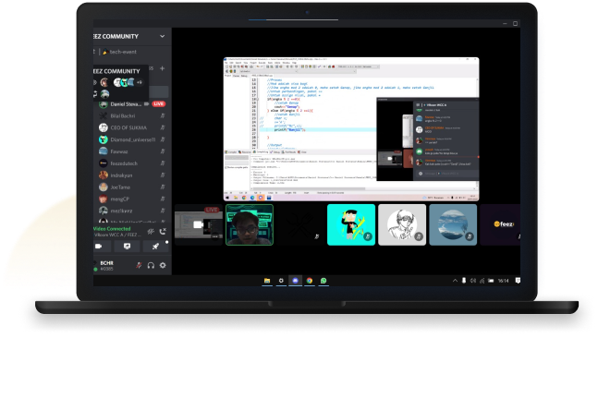Screen dimensions: 598x398
Task: Deafen audio with the headphones icon
Action: tap(151, 265)
